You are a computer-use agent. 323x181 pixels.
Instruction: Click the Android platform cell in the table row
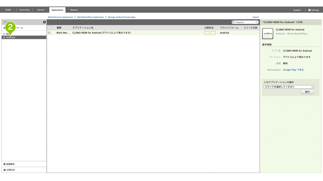224,33
